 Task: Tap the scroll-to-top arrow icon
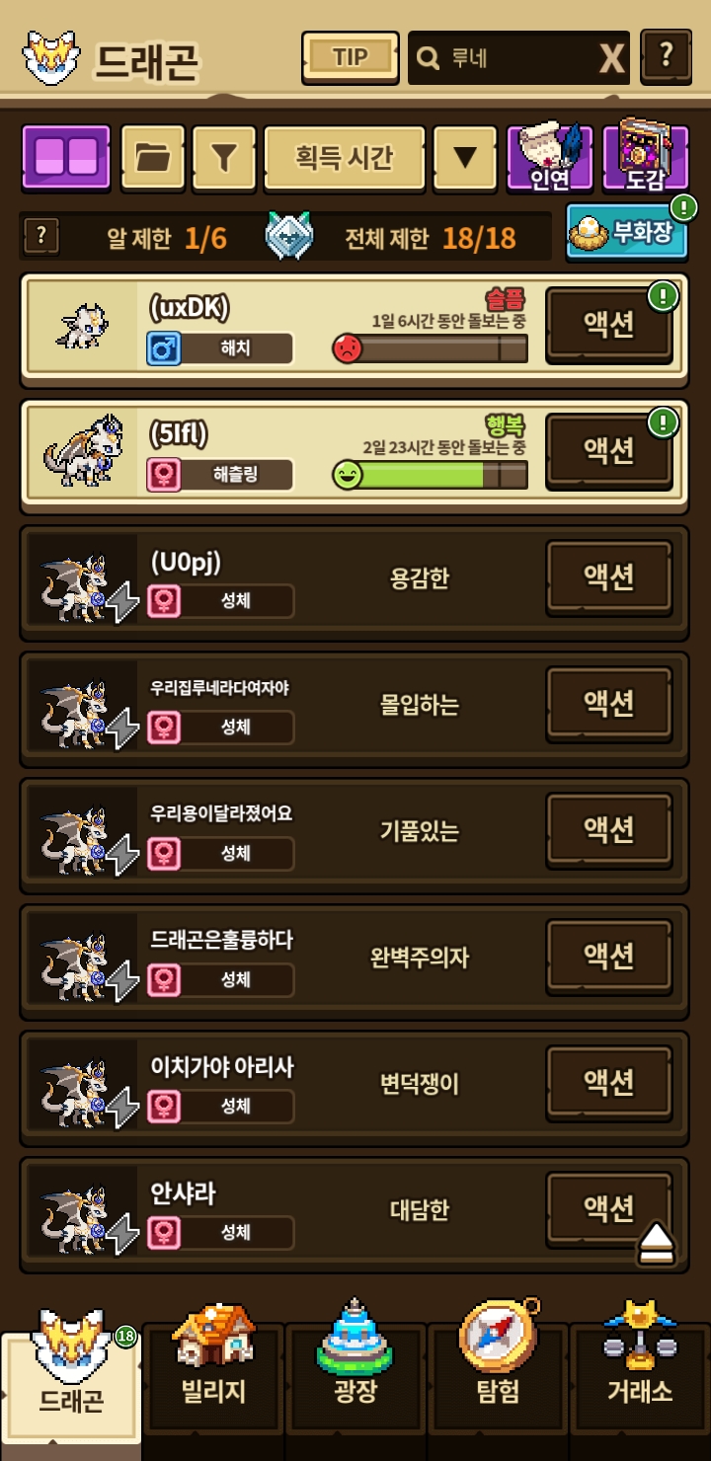point(657,1242)
